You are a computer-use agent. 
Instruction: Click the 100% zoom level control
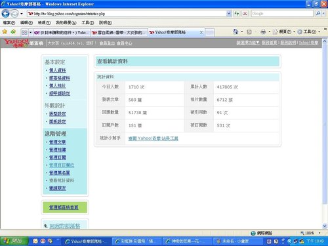pyautogui.click(x=310, y=233)
